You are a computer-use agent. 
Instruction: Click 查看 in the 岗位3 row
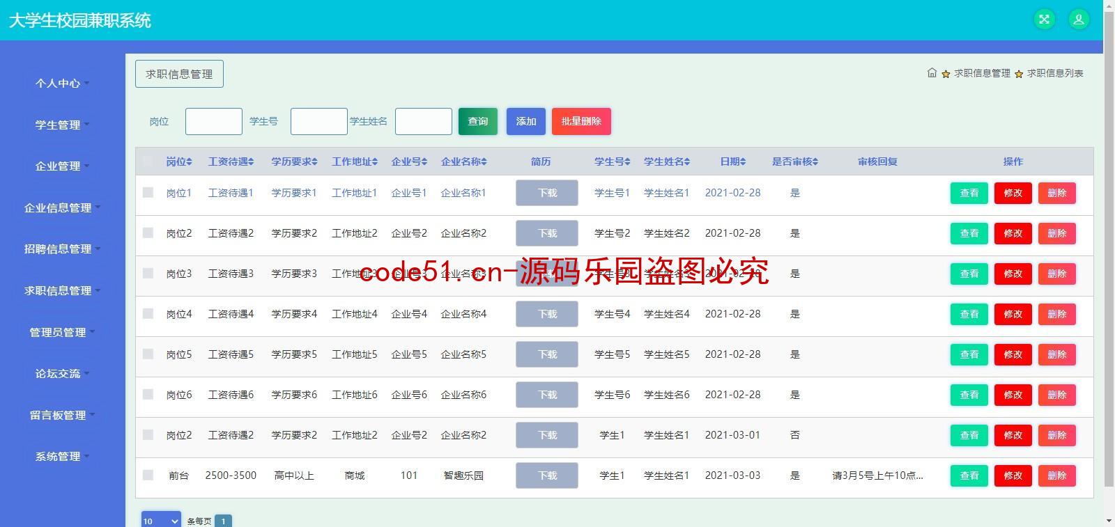click(x=969, y=274)
